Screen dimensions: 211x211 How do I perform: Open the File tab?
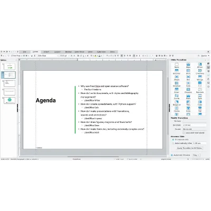[24, 52]
